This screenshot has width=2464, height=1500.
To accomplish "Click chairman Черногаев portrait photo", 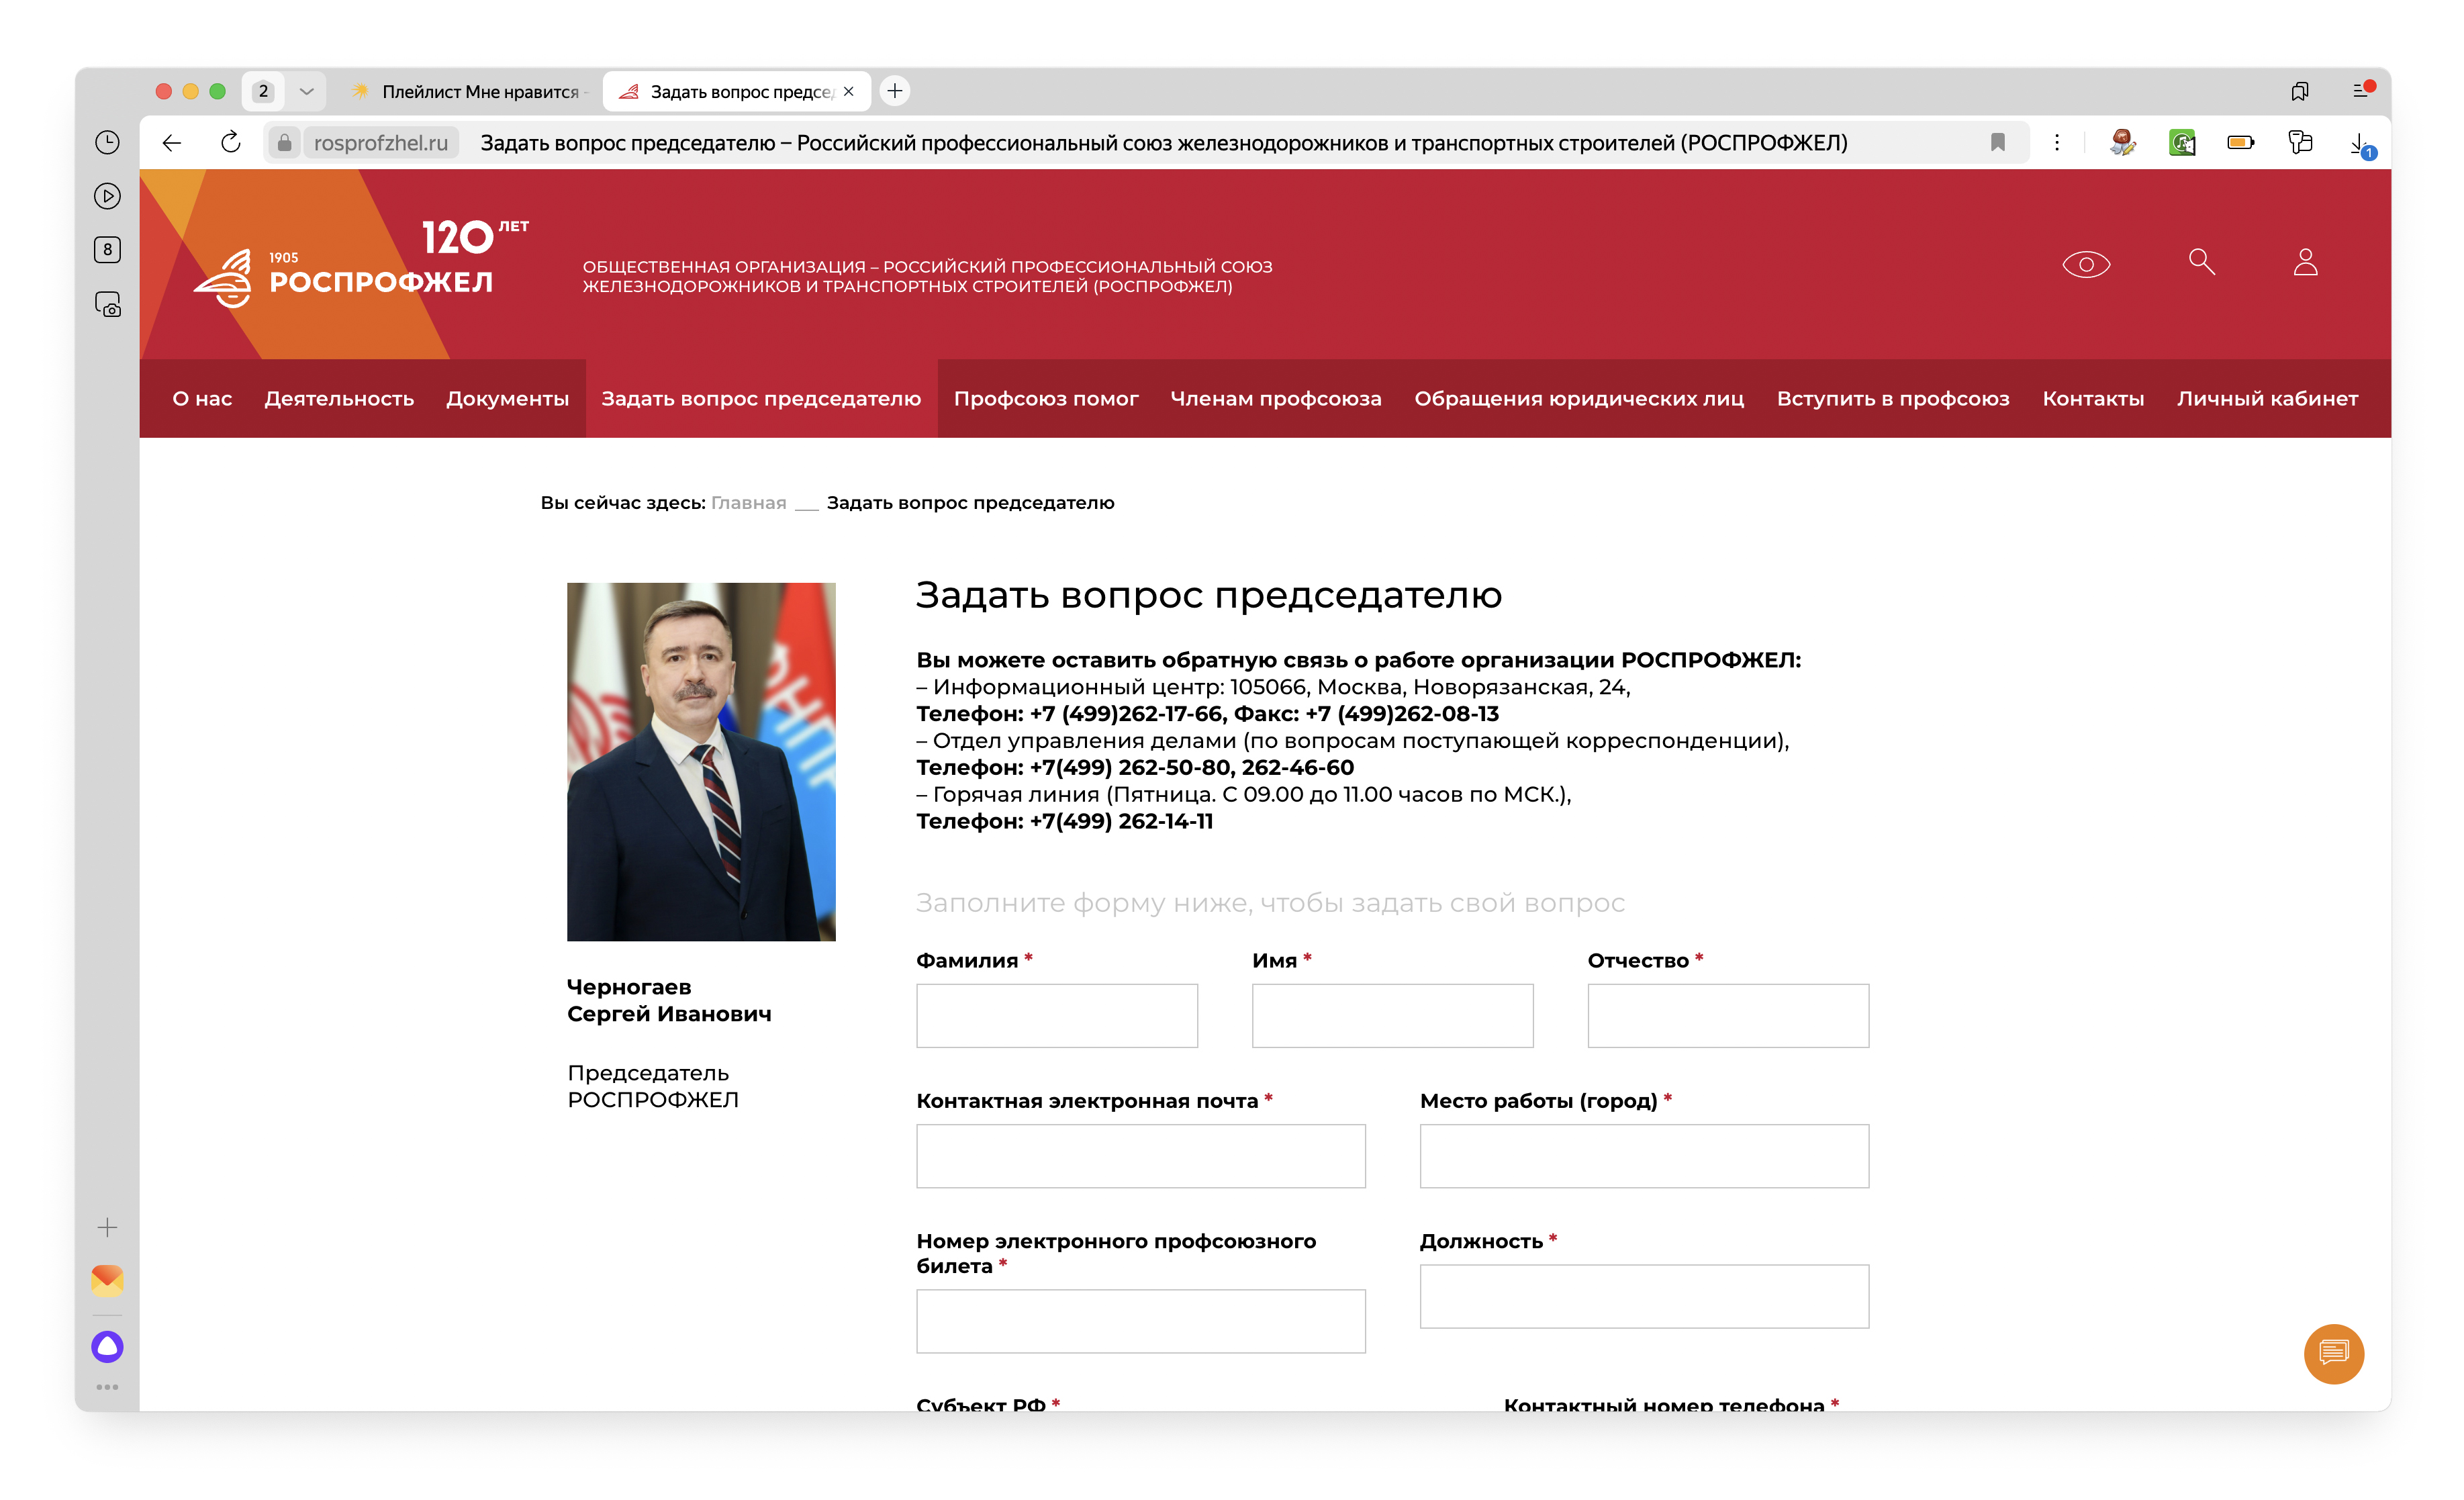I will pyautogui.click(x=701, y=761).
